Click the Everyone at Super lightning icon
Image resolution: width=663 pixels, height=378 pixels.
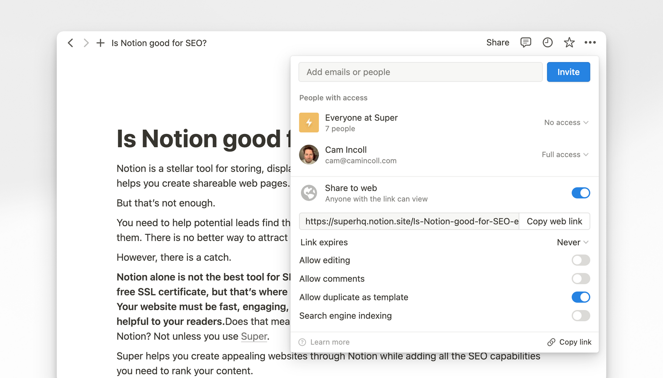pos(309,123)
